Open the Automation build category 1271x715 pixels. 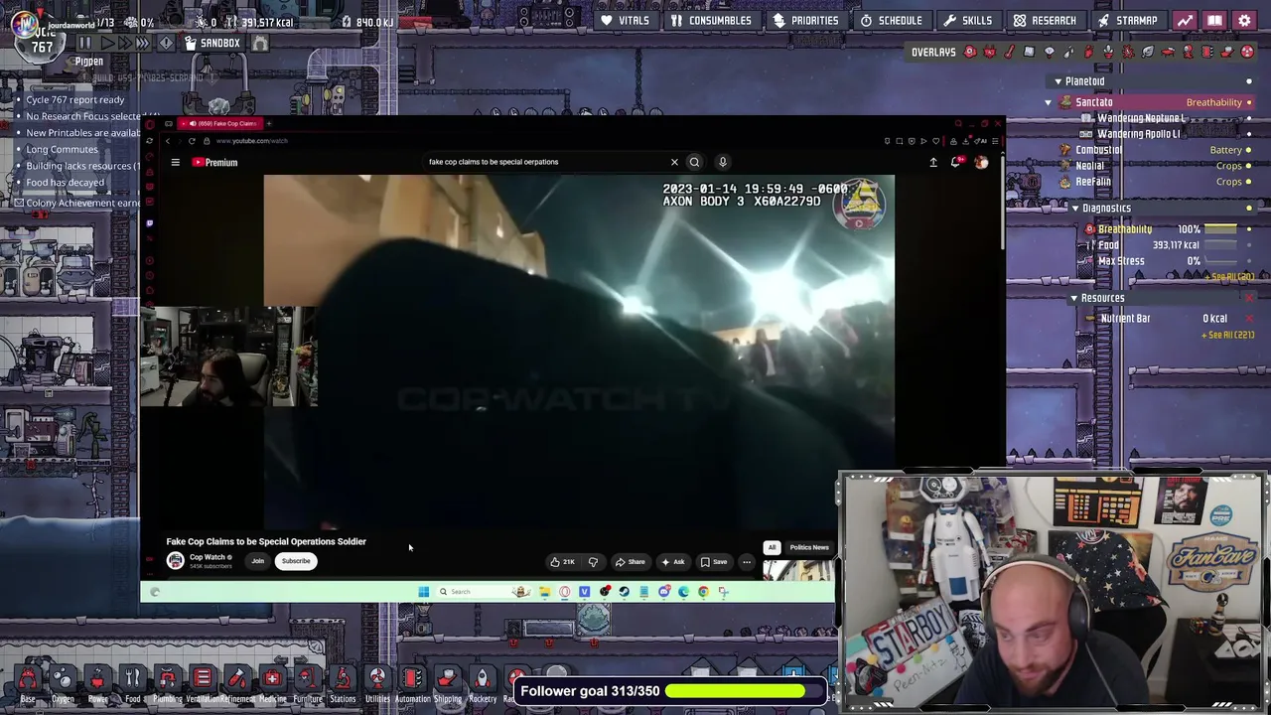point(412,683)
